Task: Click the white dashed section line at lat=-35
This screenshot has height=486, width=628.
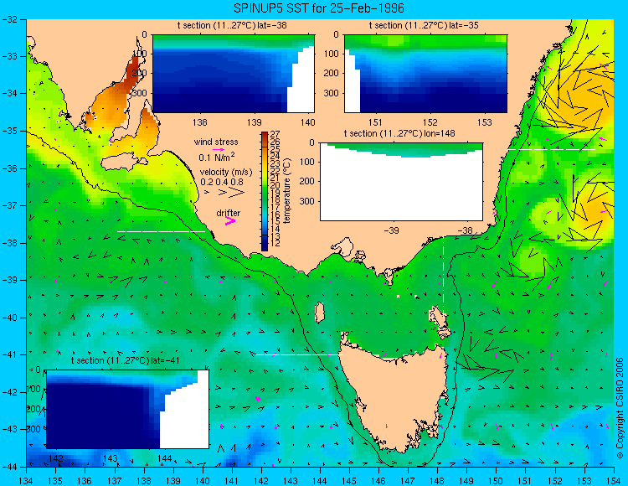Action: [552, 149]
